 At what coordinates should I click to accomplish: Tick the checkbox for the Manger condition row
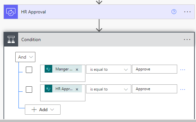[29, 70]
